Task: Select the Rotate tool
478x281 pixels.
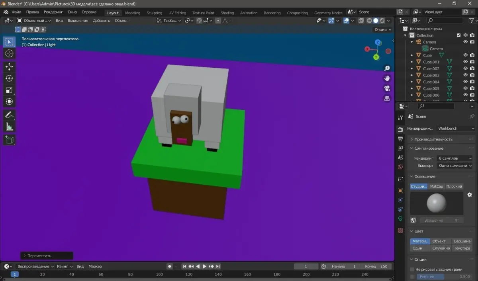Action: (10, 78)
